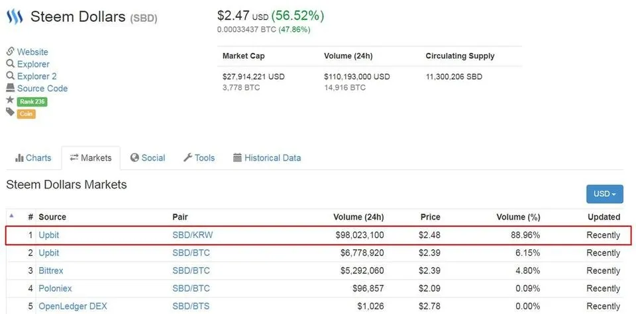The height and width of the screenshot is (314, 636).
Task: Click the $2.47 USD price heading
Action: tap(242, 16)
